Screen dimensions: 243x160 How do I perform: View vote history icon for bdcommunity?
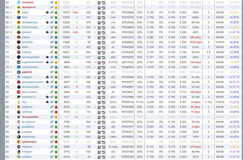click(x=103, y=28)
